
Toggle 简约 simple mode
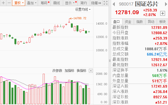click(83, 3)
